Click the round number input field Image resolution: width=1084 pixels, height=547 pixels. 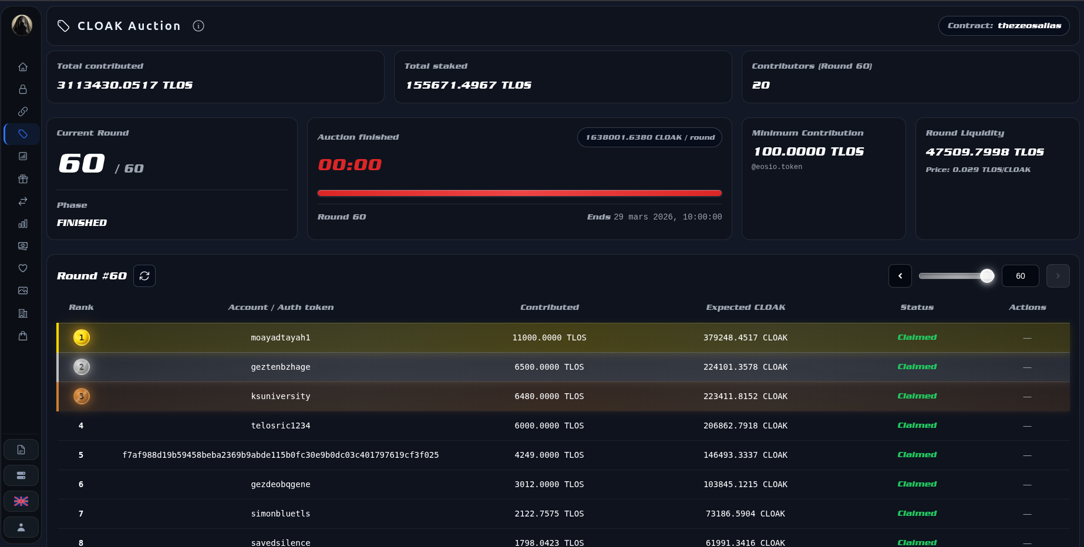[1020, 276]
